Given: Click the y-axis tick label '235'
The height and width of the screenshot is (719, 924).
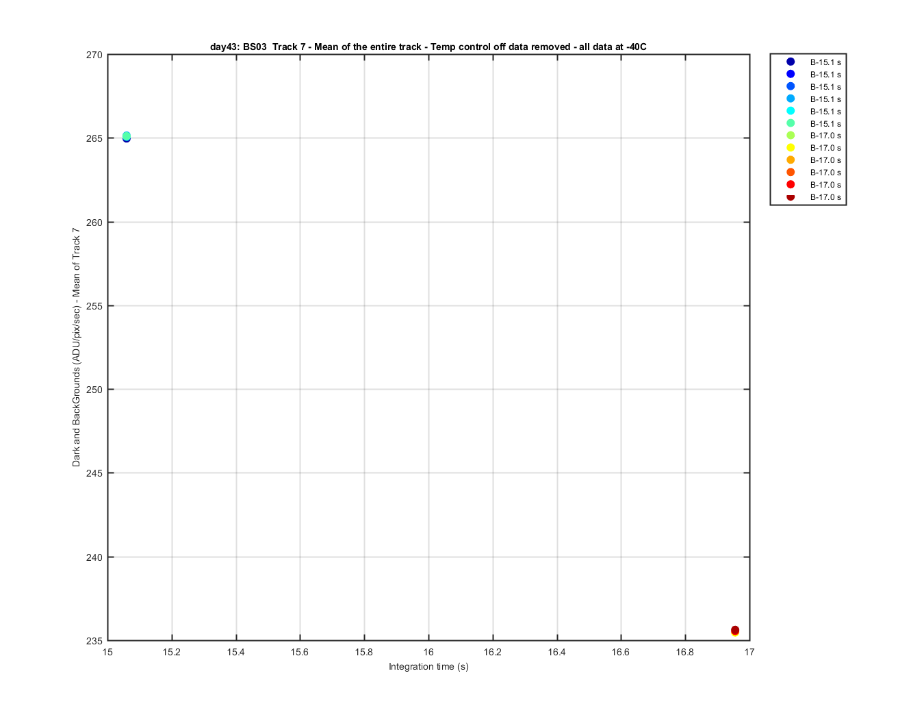Looking at the screenshot, I should (94, 641).
